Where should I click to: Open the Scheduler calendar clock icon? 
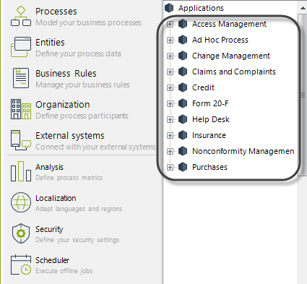21,264
